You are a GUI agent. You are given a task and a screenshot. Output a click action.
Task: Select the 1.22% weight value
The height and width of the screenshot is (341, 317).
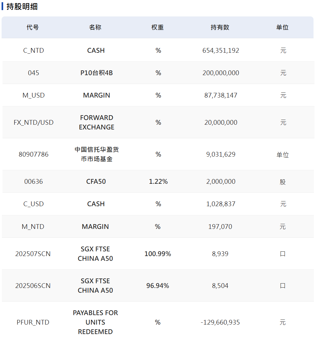158,181
